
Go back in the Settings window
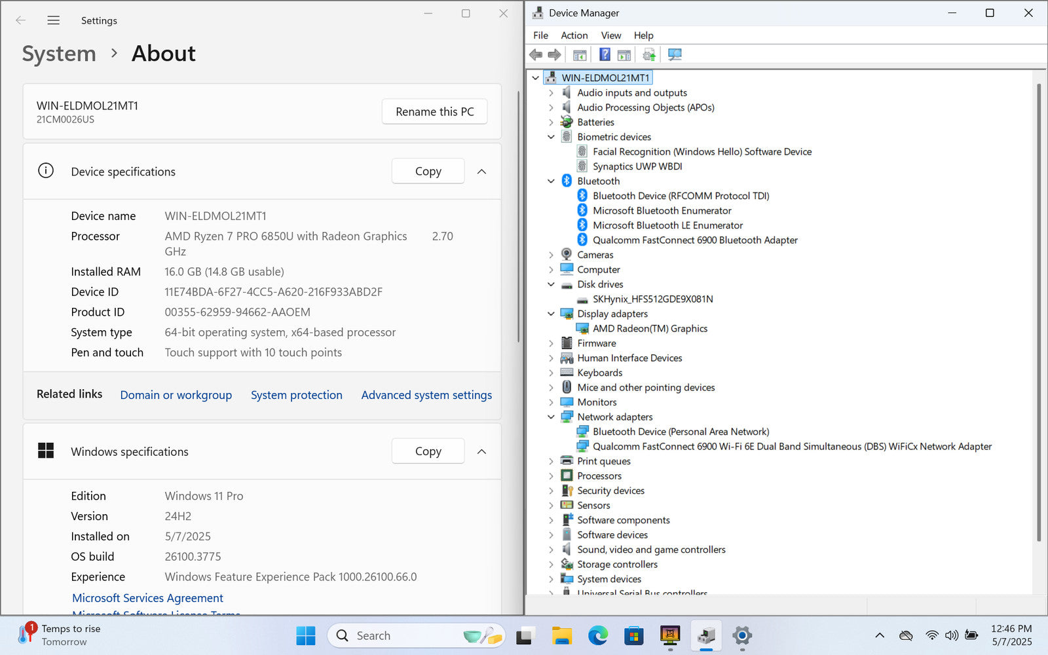21,20
